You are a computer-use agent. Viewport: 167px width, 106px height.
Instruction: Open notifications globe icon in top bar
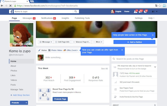pos(146,12)
